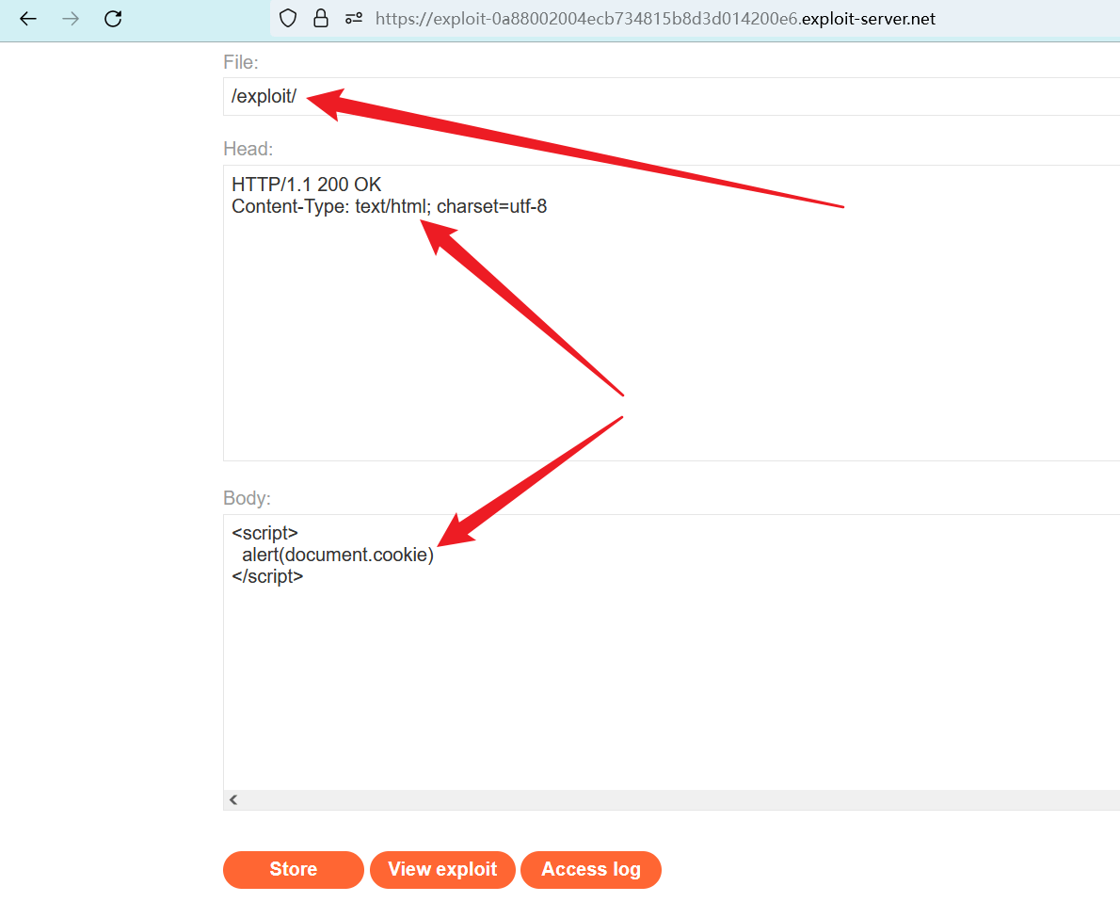Open the site permissions icon in address bar
Viewport: 1120px width, 902px height.
[x=354, y=19]
